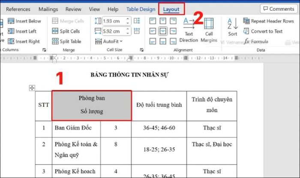
Task: Click Phòng Kế toán & Ngân quỹ cell
Action: [x=76, y=151]
